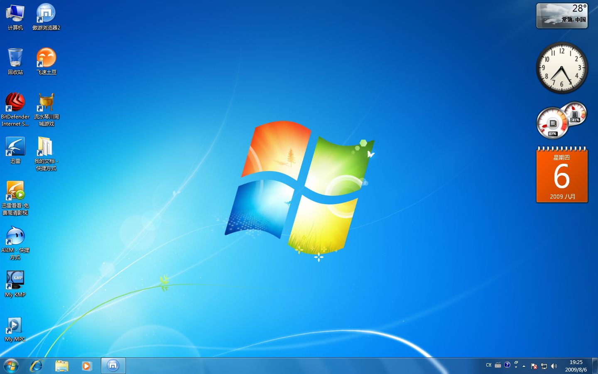
Task: Click the memory meter dial showing 41%
Action: [x=575, y=113]
